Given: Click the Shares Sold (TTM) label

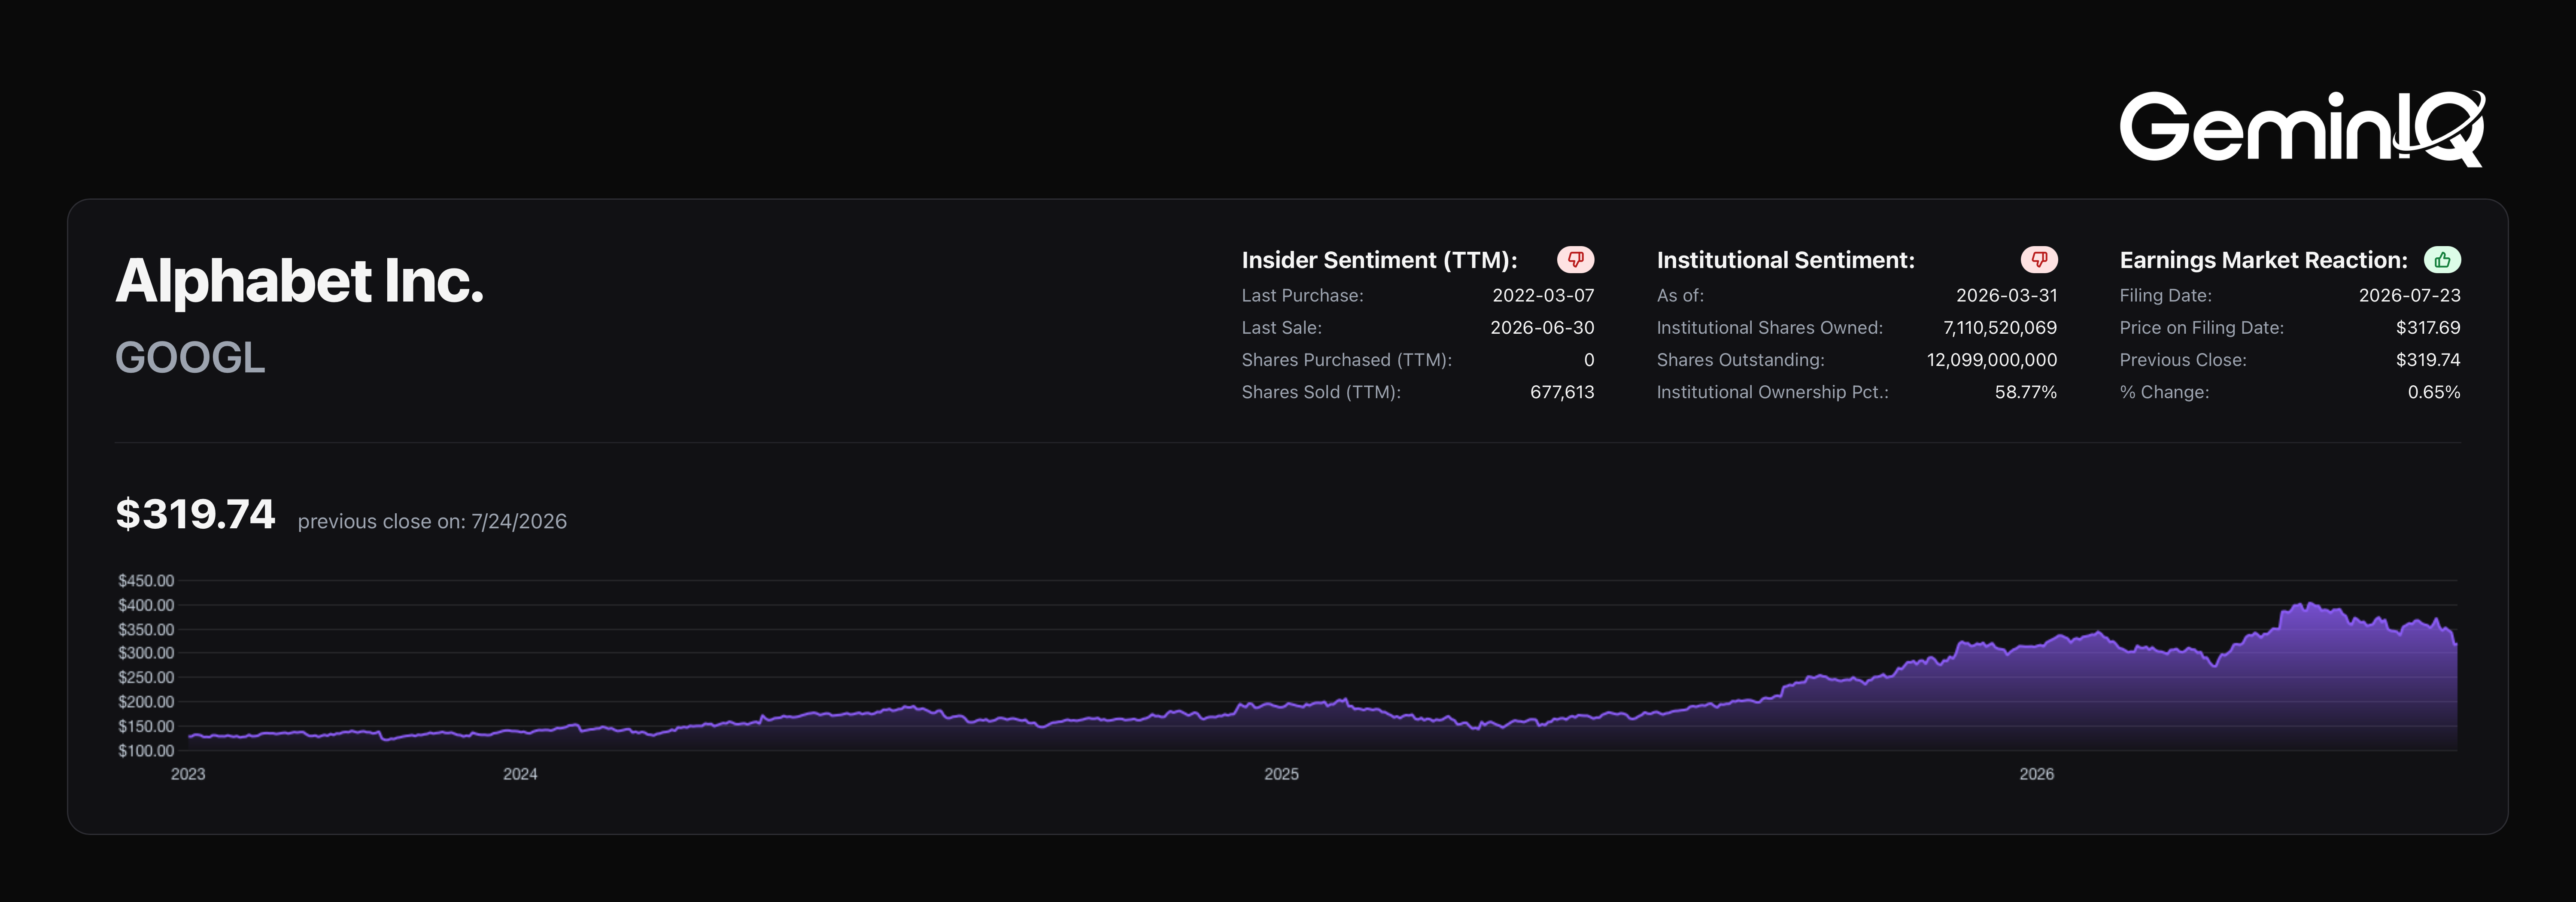Looking at the screenshot, I should 1321,392.
